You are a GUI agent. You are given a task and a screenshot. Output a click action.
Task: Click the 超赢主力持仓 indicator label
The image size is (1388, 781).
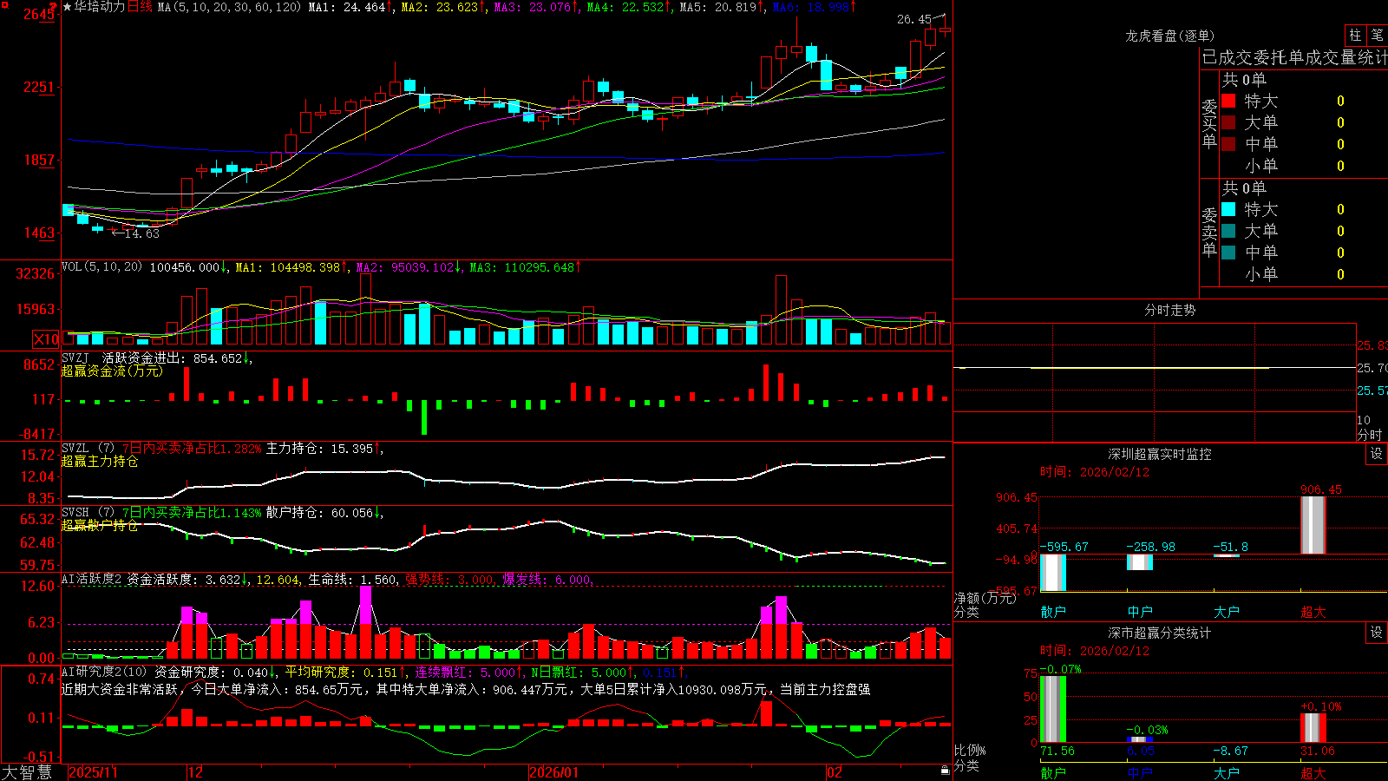100,461
